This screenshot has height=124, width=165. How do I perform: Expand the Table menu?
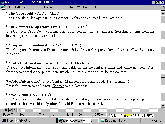coord(70,7)
